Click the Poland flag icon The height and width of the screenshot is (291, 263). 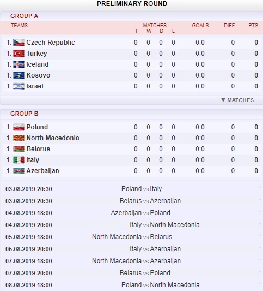click(19, 127)
